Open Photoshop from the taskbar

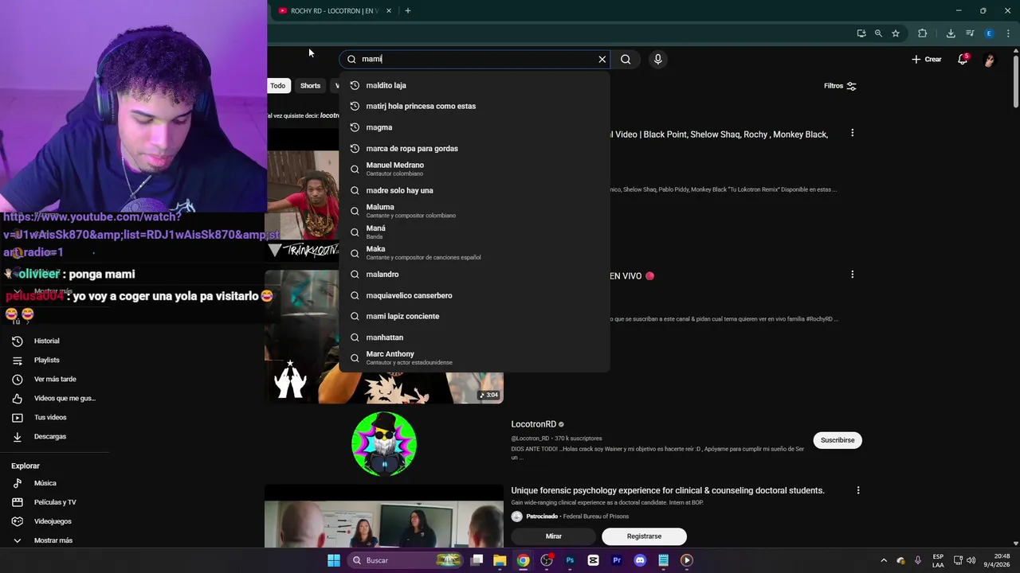[570, 560]
